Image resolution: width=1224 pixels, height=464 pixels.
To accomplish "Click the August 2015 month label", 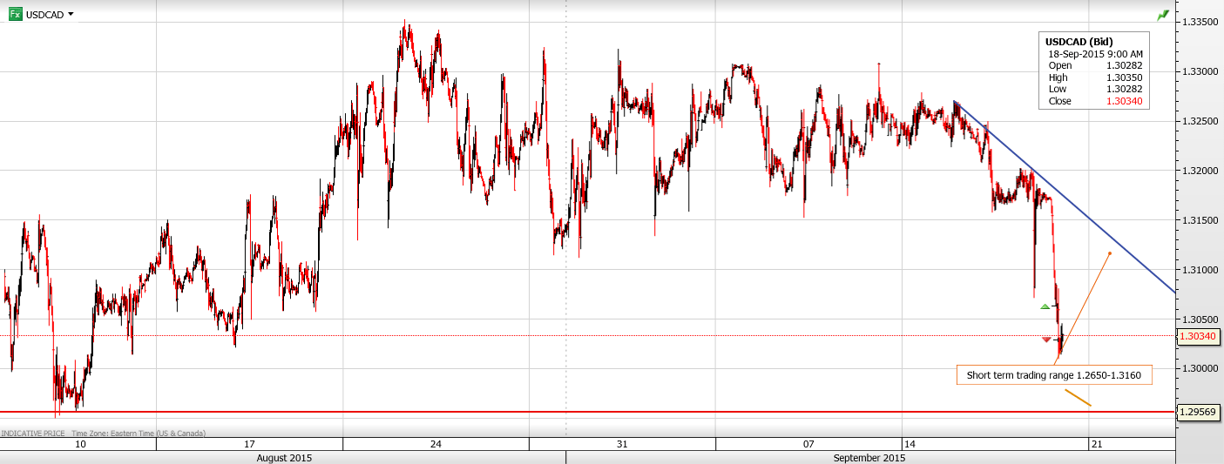I will (x=283, y=457).
